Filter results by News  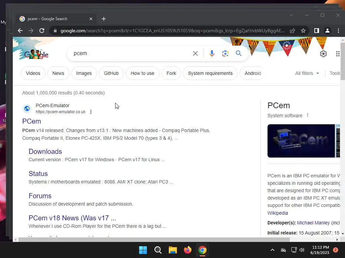(x=58, y=73)
